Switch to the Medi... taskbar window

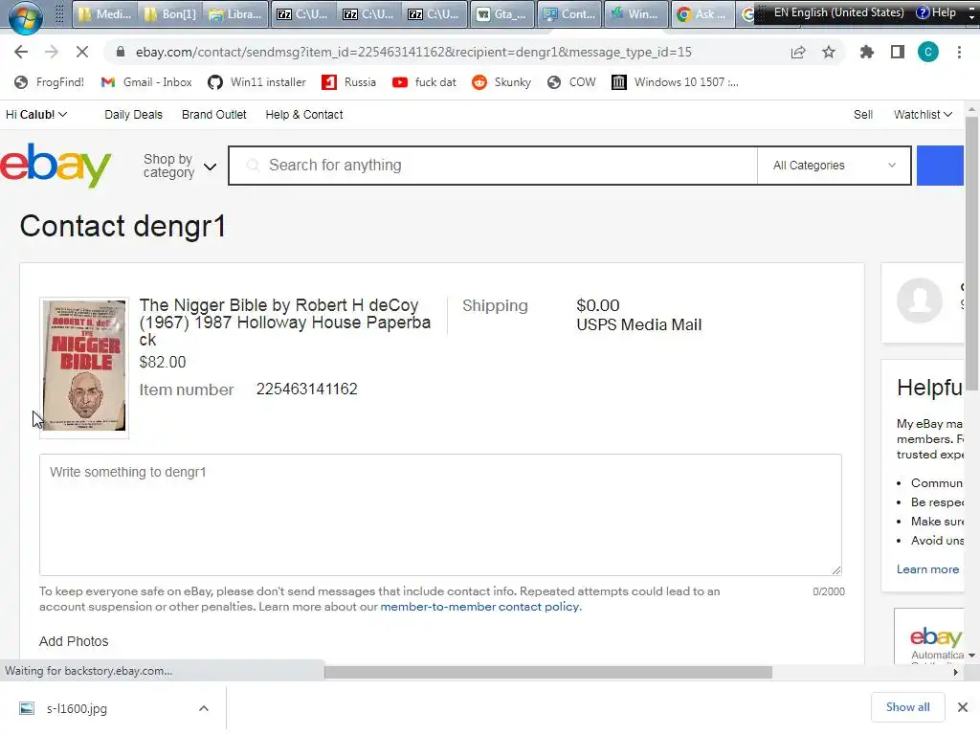(105, 13)
